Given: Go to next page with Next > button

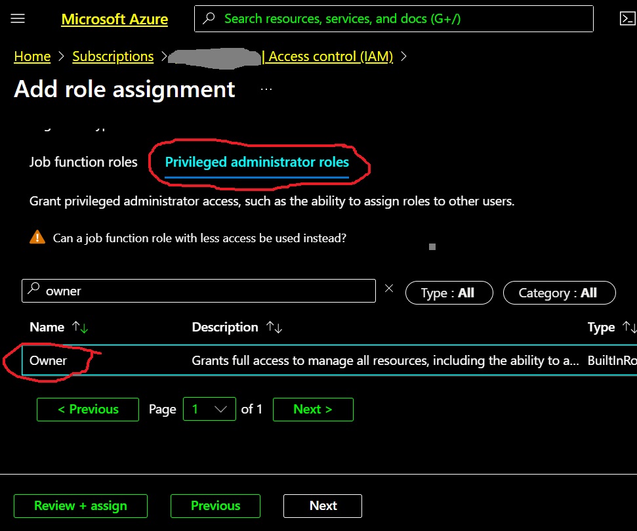Looking at the screenshot, I should [x=313, y=410].
